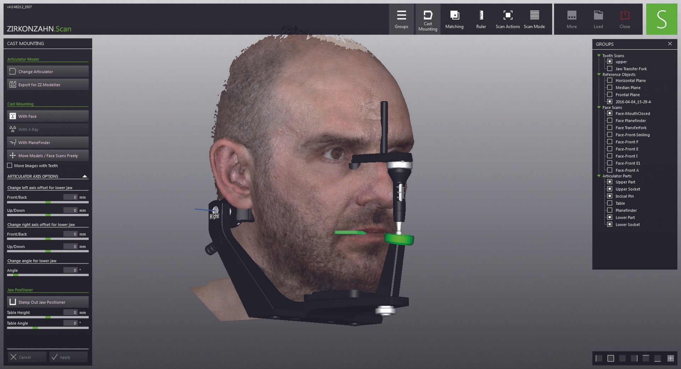The width and height of the screenshot is (681, 369).
Task: Select mounting With Face
Action: coord(48,116)
